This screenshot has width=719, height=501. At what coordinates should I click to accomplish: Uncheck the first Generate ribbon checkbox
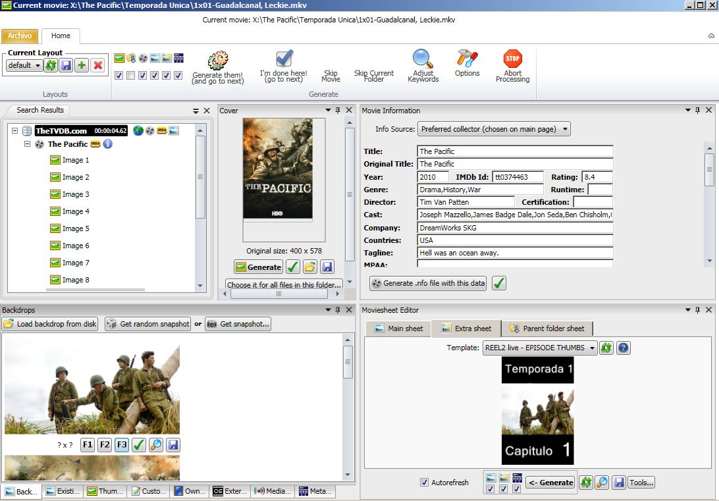tap(119, 76)
